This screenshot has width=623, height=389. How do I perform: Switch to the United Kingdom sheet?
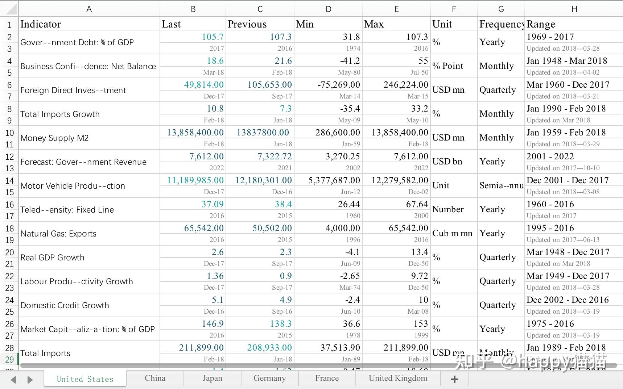coord(397,378)
